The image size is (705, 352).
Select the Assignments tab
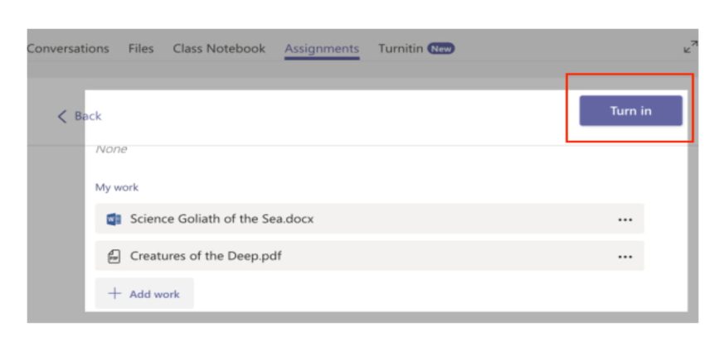click(322, 49)
